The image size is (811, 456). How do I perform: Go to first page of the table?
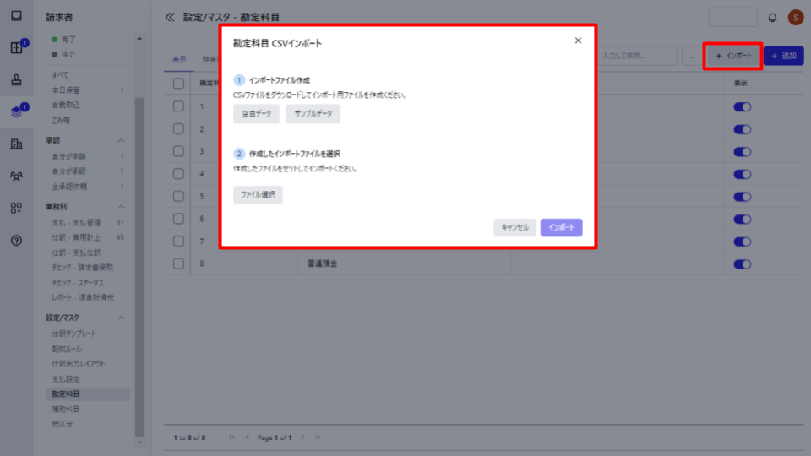pos(231,437)
